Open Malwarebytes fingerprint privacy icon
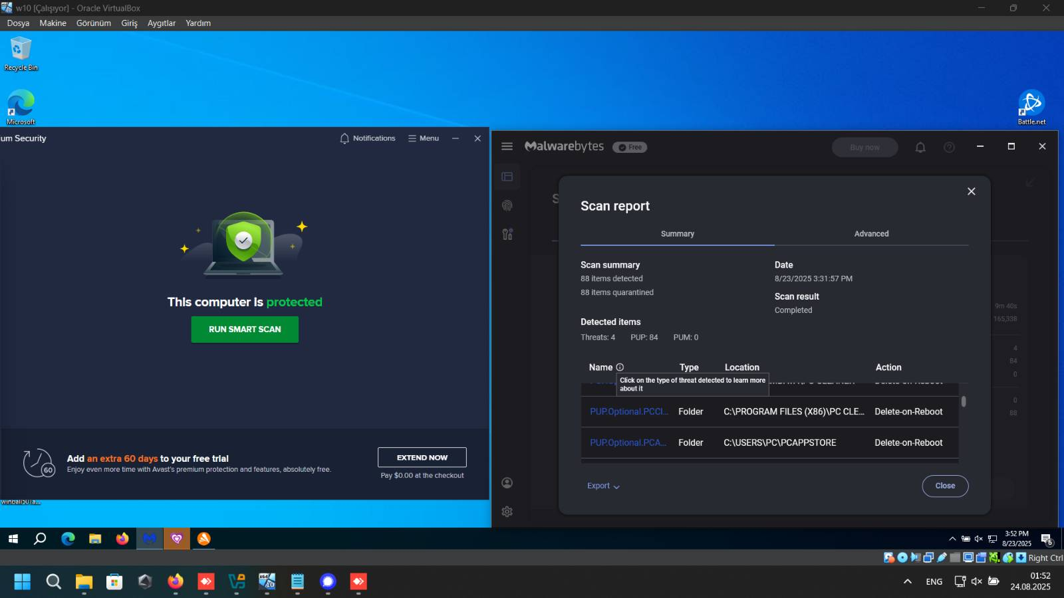 507,205
